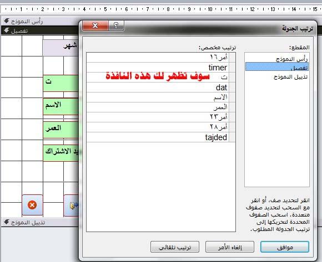Select the green الاسم field on form
This screenshot has height=262, width=322.
pos(61,106)
